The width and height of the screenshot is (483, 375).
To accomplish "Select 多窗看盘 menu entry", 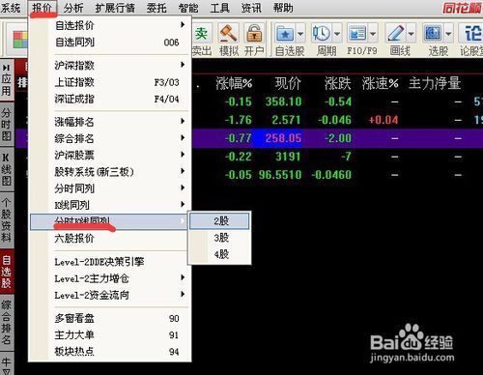I will [109, 318].
